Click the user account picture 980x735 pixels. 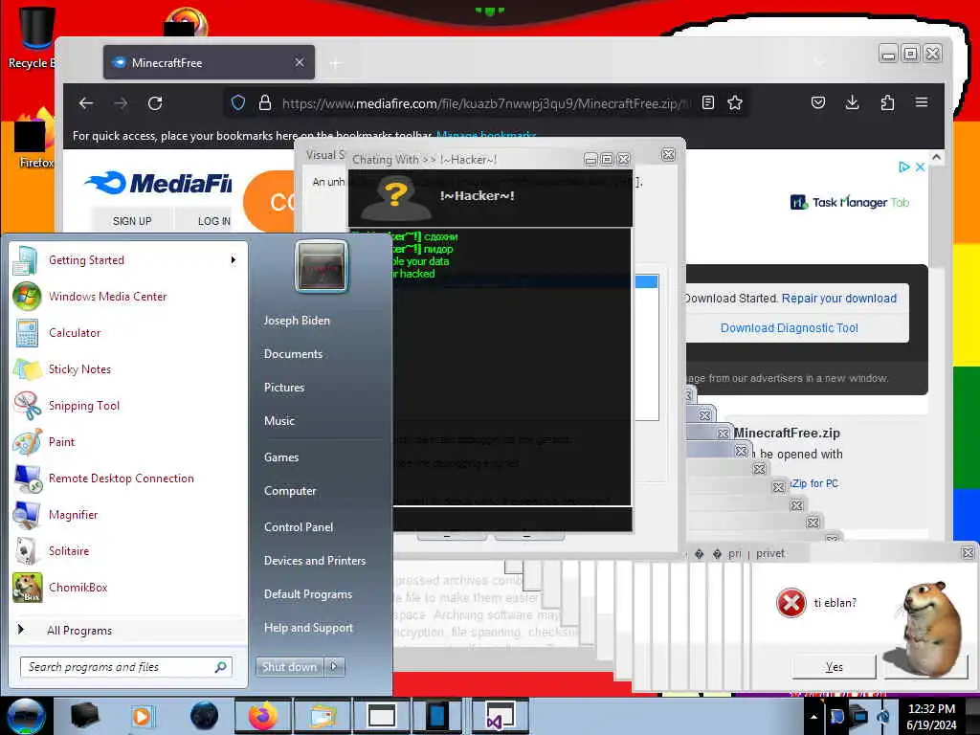pyautogui.click(x=322, y=266)
